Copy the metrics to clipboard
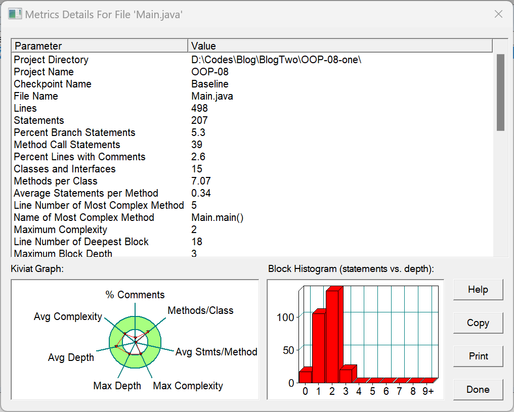 pos(478,323)
